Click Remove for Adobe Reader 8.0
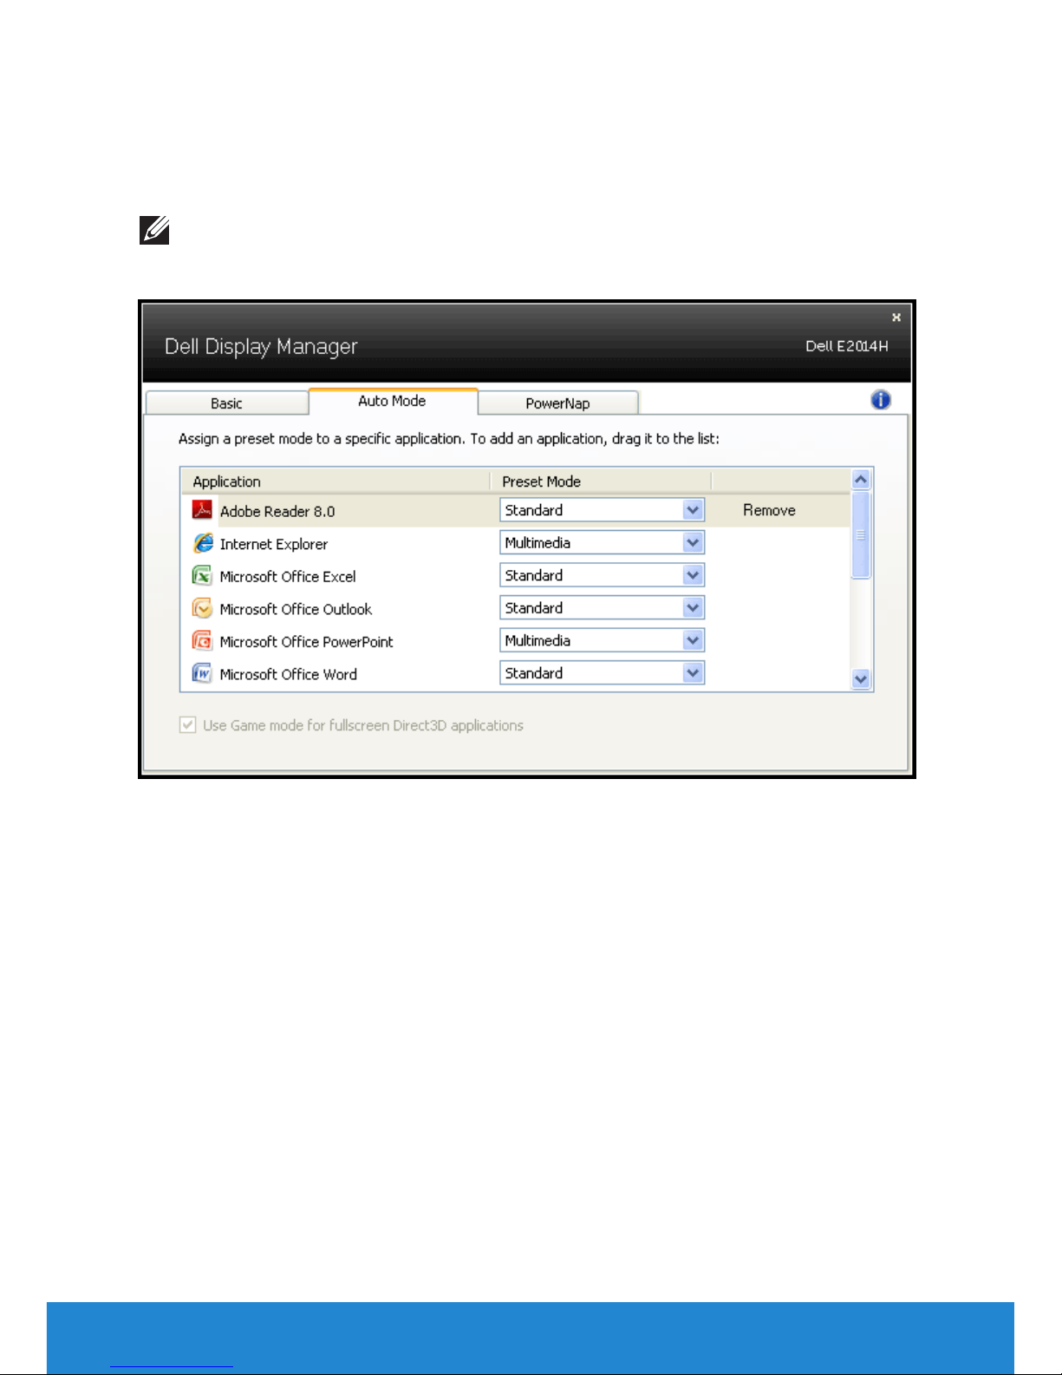This screenshot has width=1062, height=1375. pos(769,510)
